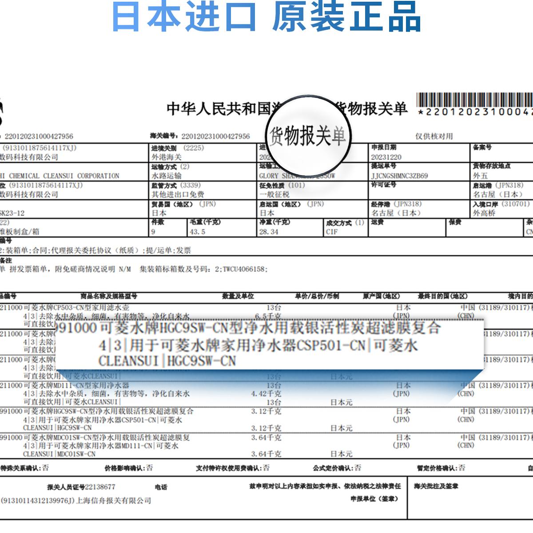
Task: Select the date value 20231220
Action: pyautogui.click(x=387, y=157)
